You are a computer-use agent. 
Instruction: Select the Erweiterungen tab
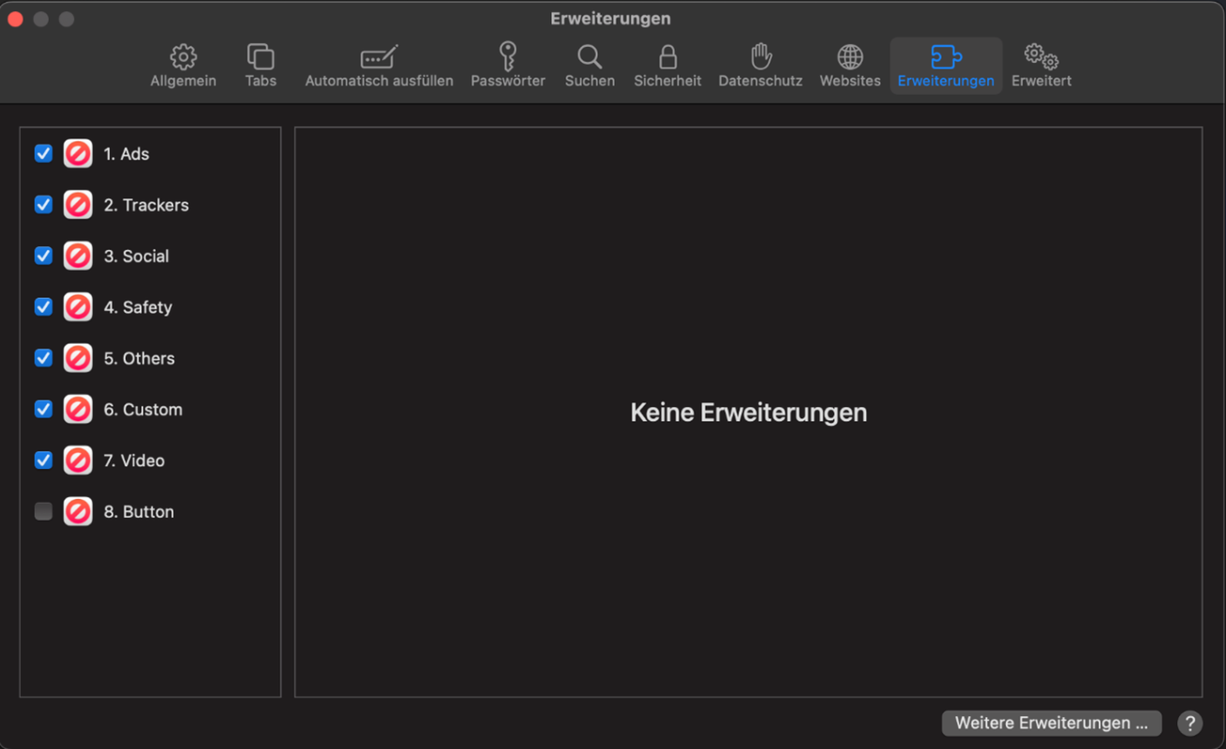946,65
